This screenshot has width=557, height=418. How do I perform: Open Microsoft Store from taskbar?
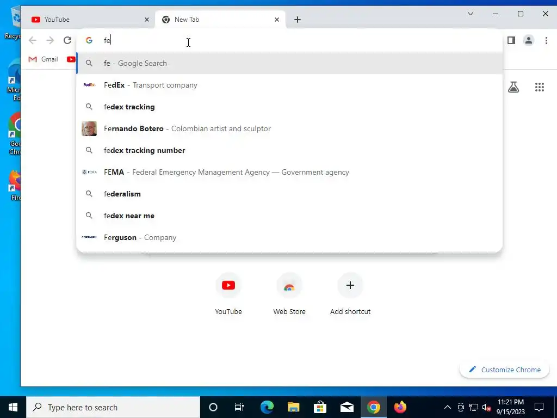(x=320, y=407)
